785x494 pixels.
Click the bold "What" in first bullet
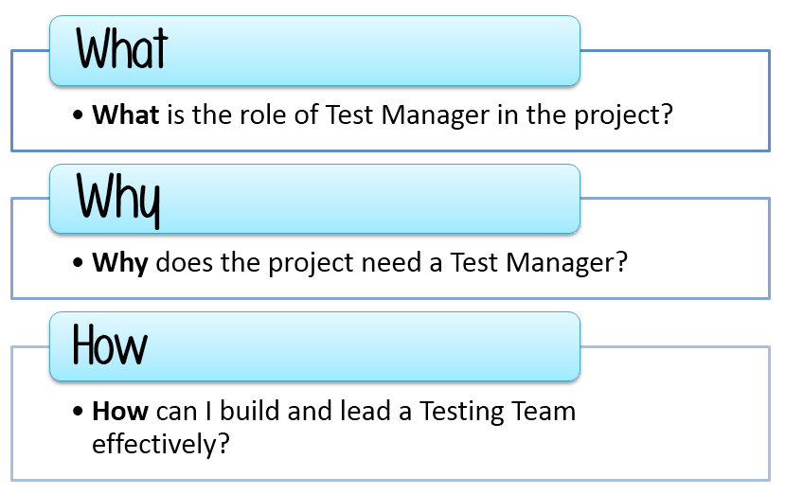click(x=126, y=115)
